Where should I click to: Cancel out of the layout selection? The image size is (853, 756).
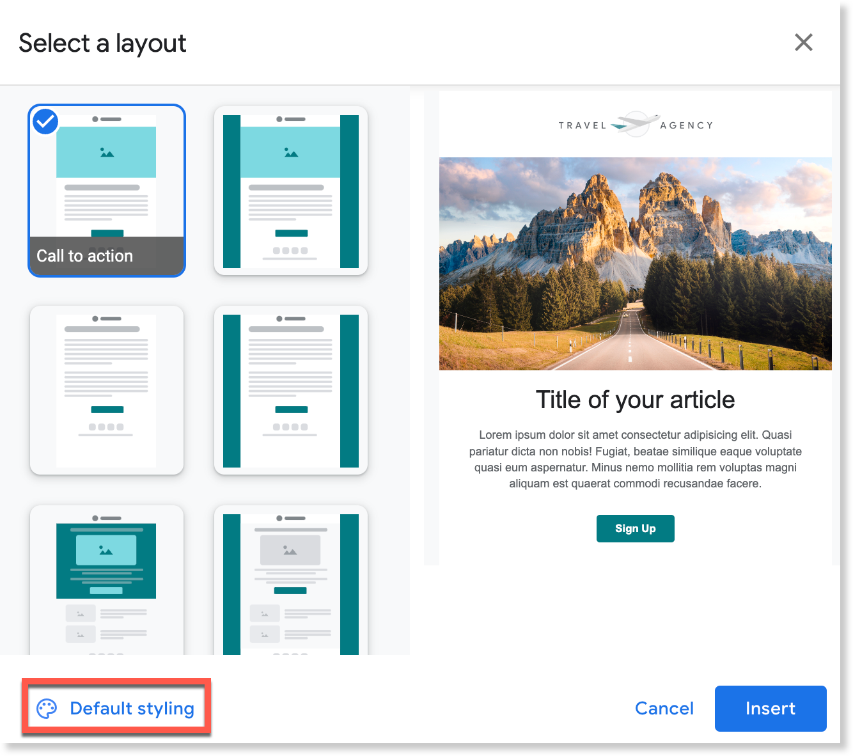[x=664, y=708]
